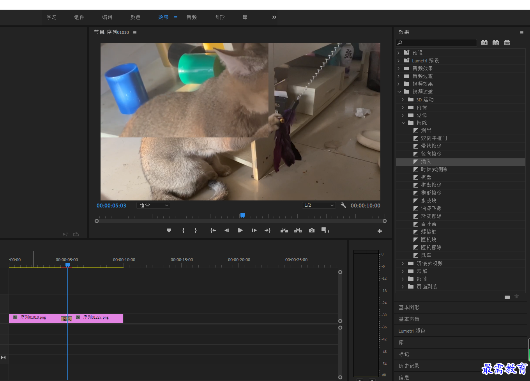Expand the 溶解 folder
The image size is (530, 381).
click(403, 271)
